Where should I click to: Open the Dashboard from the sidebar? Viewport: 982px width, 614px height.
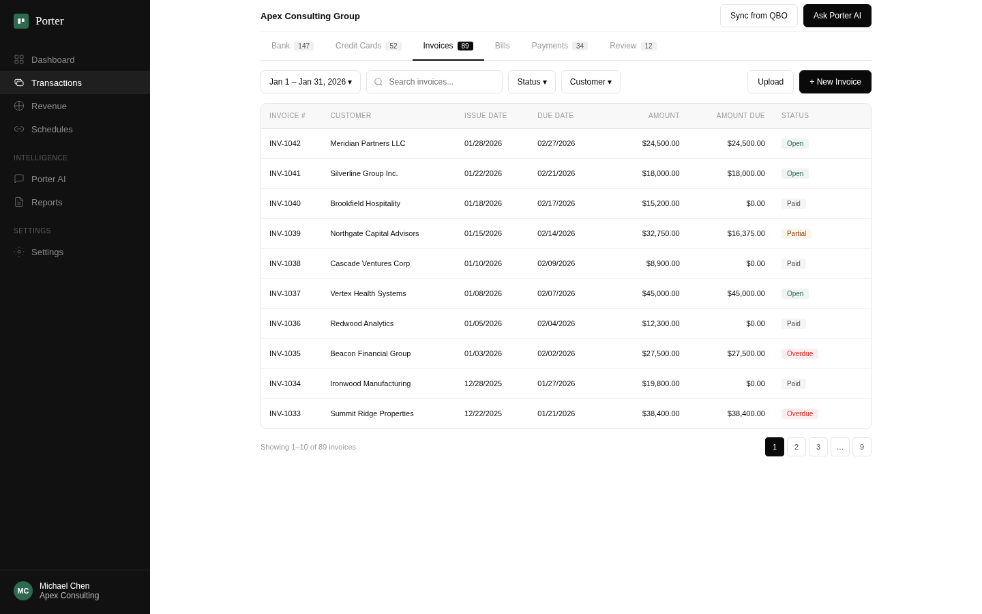[53, 59]
